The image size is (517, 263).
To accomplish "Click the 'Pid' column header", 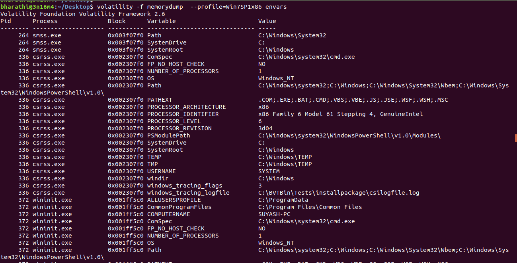I will [6, 21].
